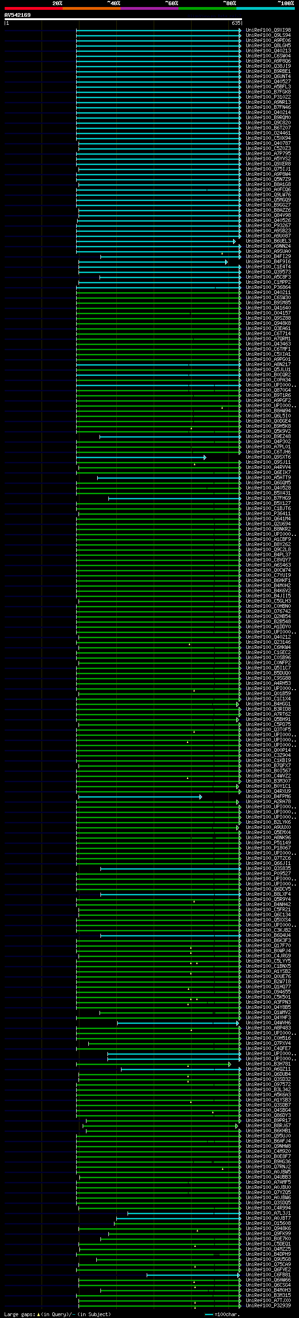
Task: Click the alignment bar of UniRef100_B6UEL3
Action: click(156, 242)
